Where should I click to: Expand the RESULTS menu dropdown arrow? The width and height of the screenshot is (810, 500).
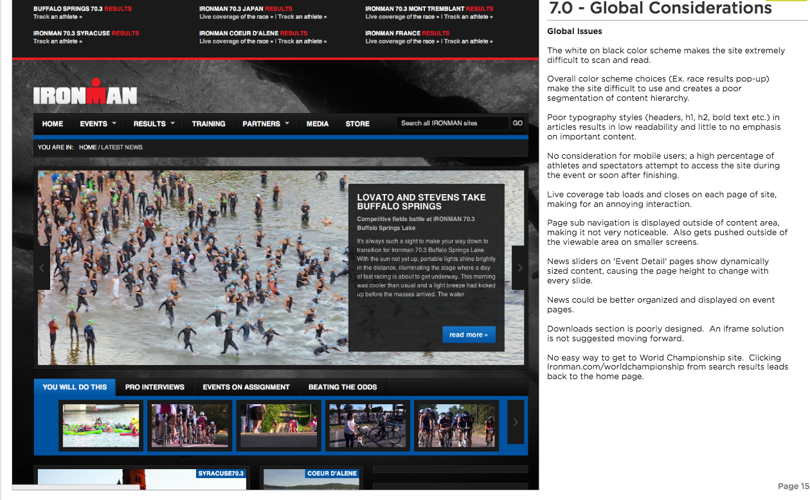(x=172, y=123)
